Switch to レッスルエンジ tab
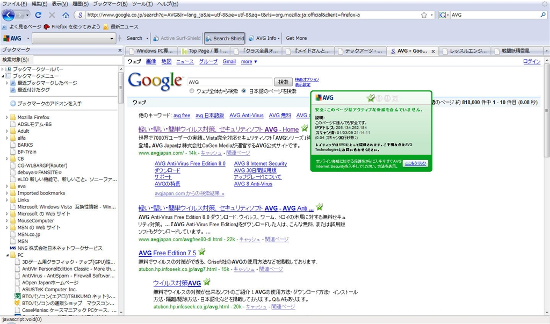 pyautogui.click(x=465, y=51)
